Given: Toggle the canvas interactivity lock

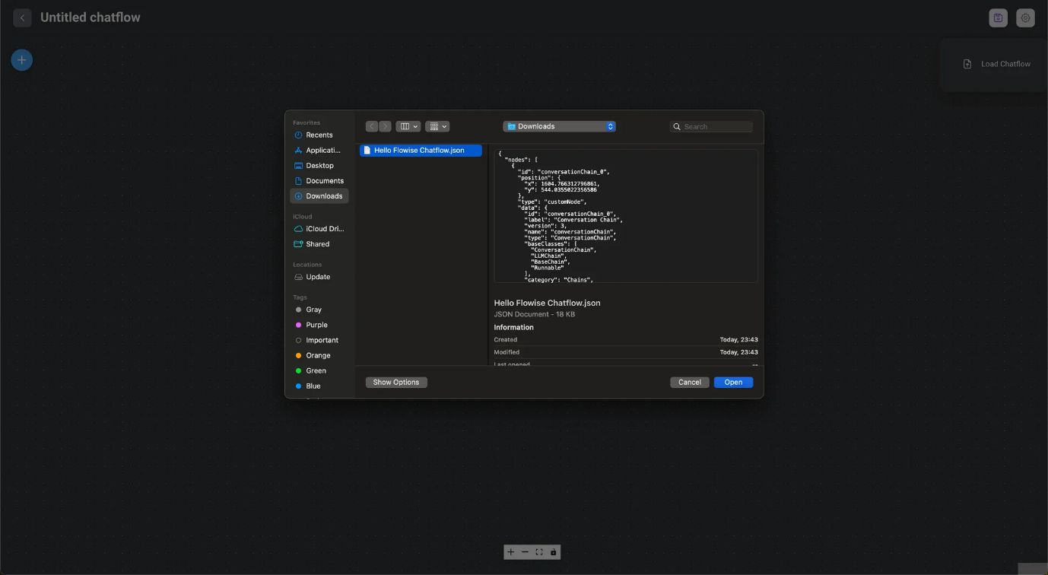Looking at the screenshot, I should pos(553,552).
